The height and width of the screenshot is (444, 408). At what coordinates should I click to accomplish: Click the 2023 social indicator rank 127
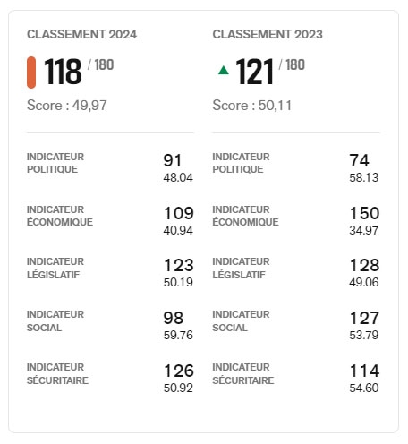pyautogui.click(x=364, y=318)
